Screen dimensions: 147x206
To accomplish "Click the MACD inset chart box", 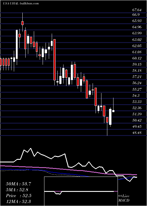I will pyautogui.click(x=81, y=191).
